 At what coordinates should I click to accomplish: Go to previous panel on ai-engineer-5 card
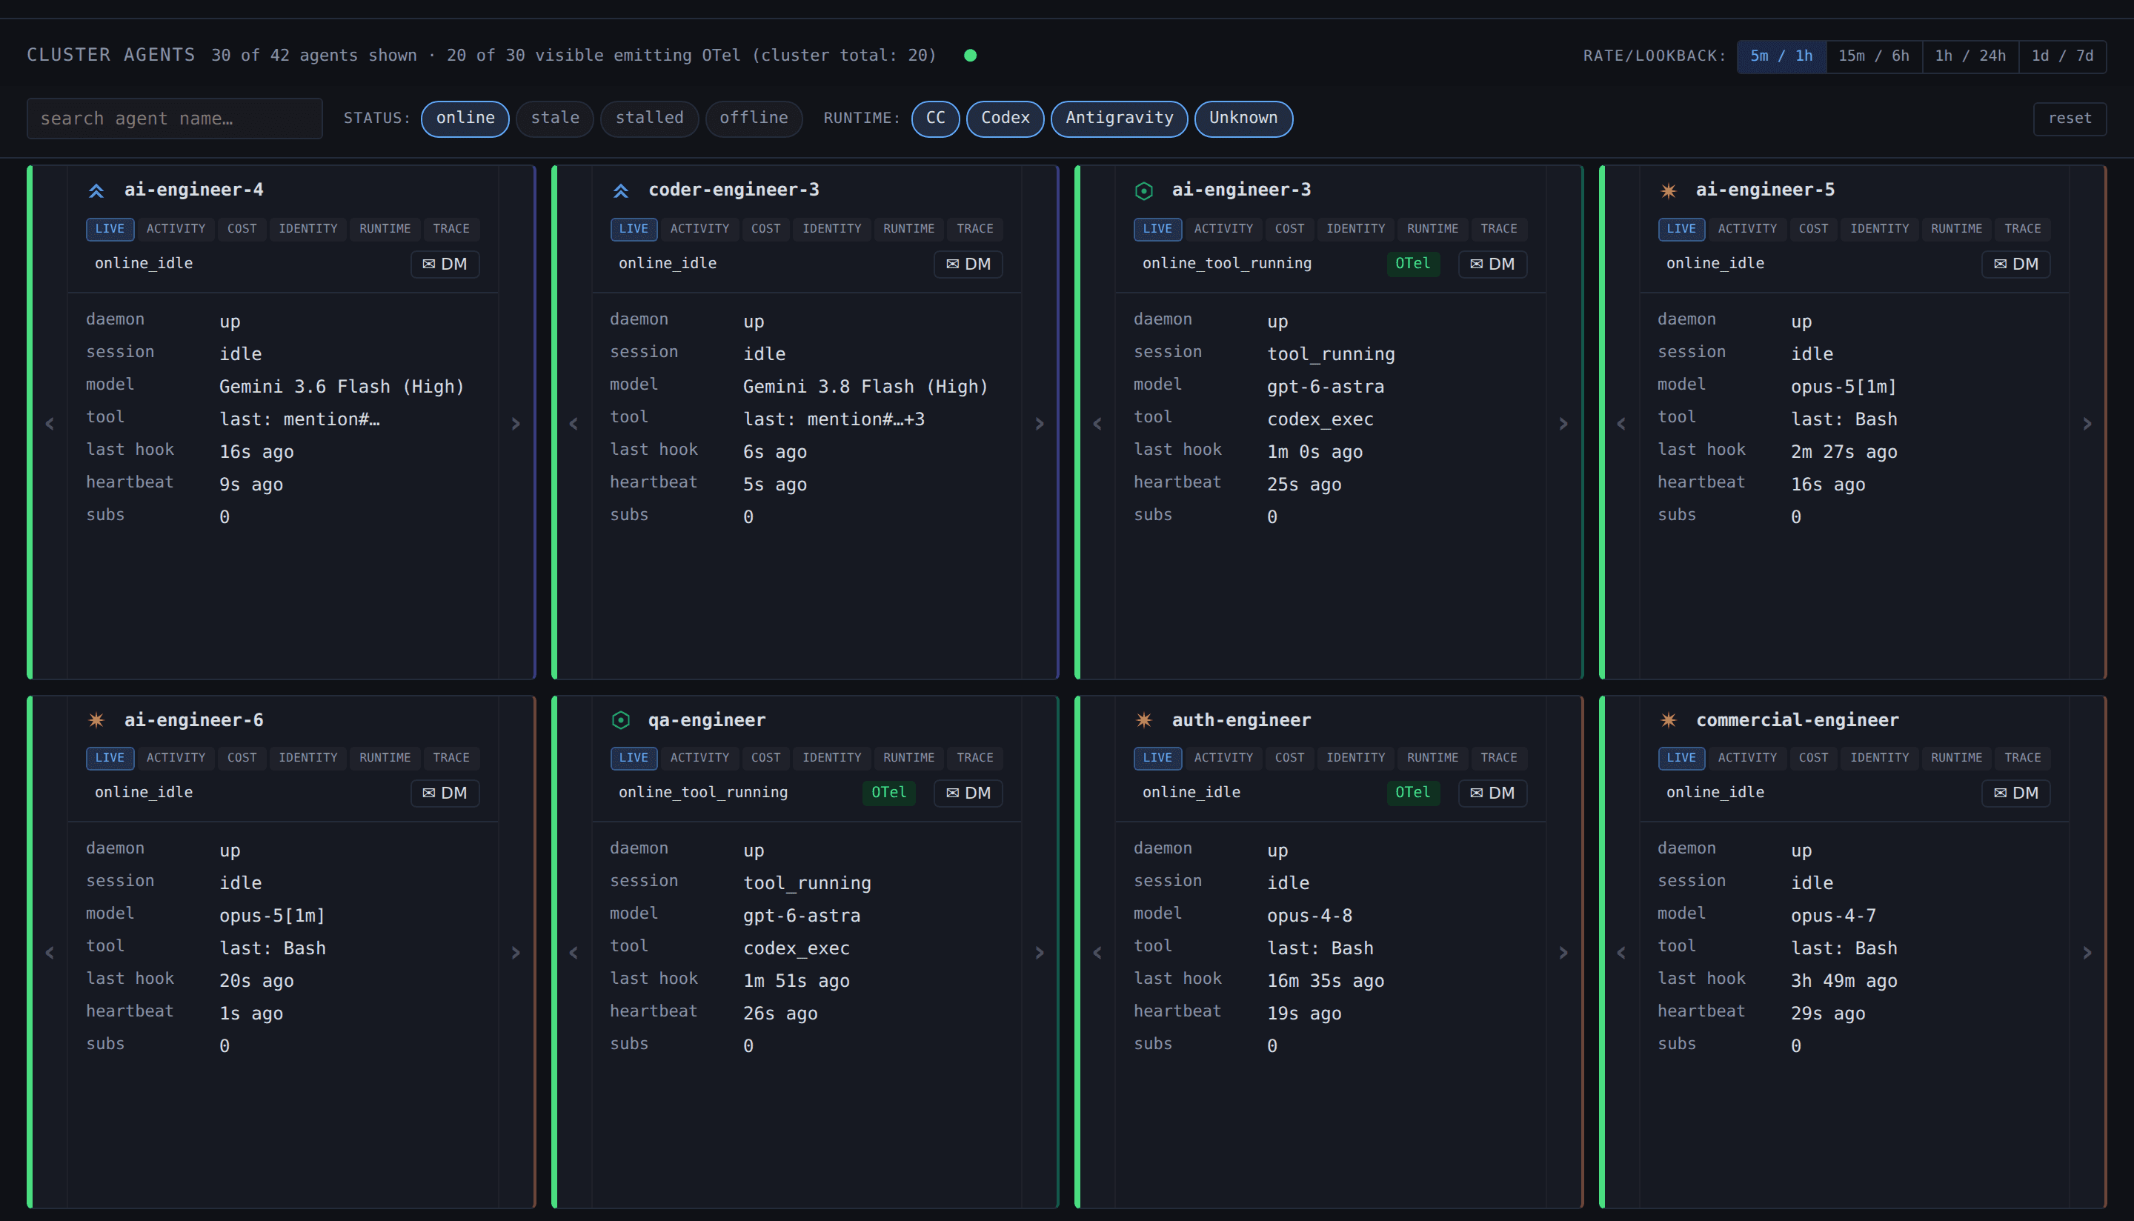[x=1621, y=424]
